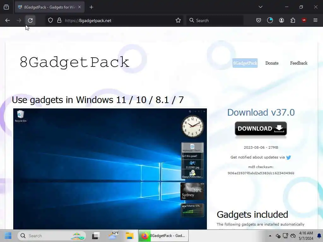Click the md5 checksum hash text
323x242 pixels.
(261, 173)
